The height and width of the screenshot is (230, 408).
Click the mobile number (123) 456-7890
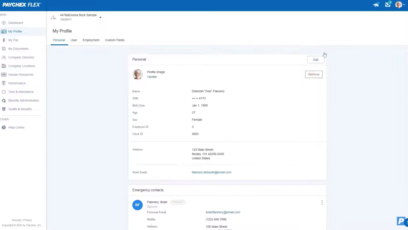pos(216,219)
